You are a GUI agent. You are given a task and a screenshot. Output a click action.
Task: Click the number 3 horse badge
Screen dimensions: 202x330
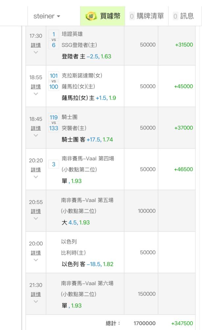pos(54,164)
